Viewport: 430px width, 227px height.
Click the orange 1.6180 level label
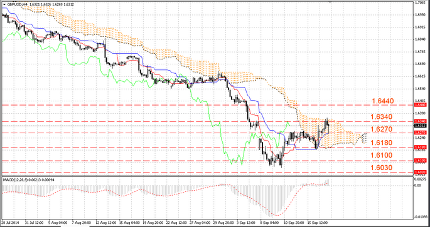click(382, 143)
